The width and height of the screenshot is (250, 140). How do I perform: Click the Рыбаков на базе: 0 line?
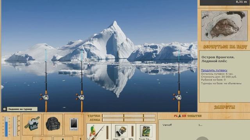pos(213,80)
